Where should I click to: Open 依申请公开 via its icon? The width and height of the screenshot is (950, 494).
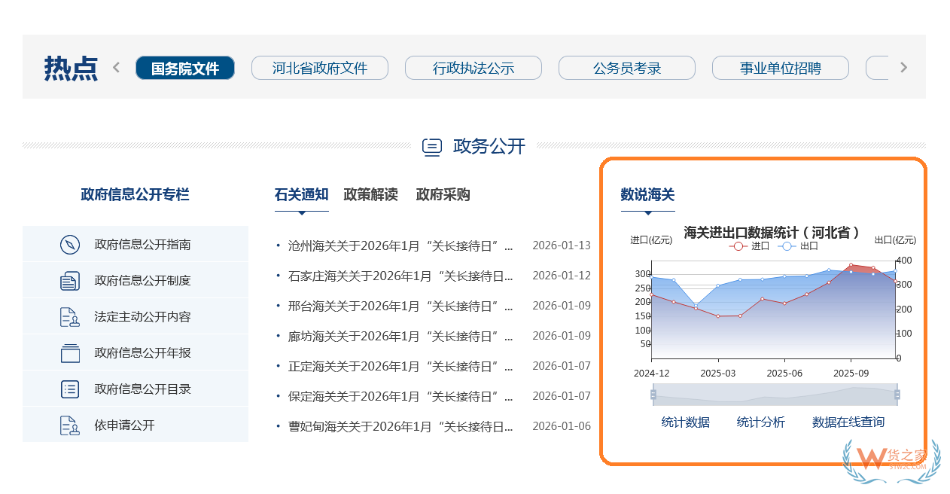tap(71, 424)
